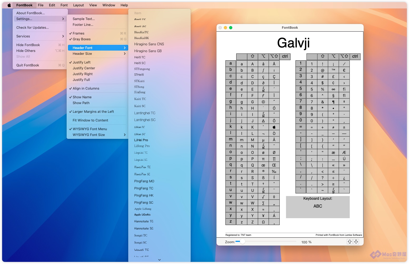Click shift header icon in numbers table

coord(323,56)
